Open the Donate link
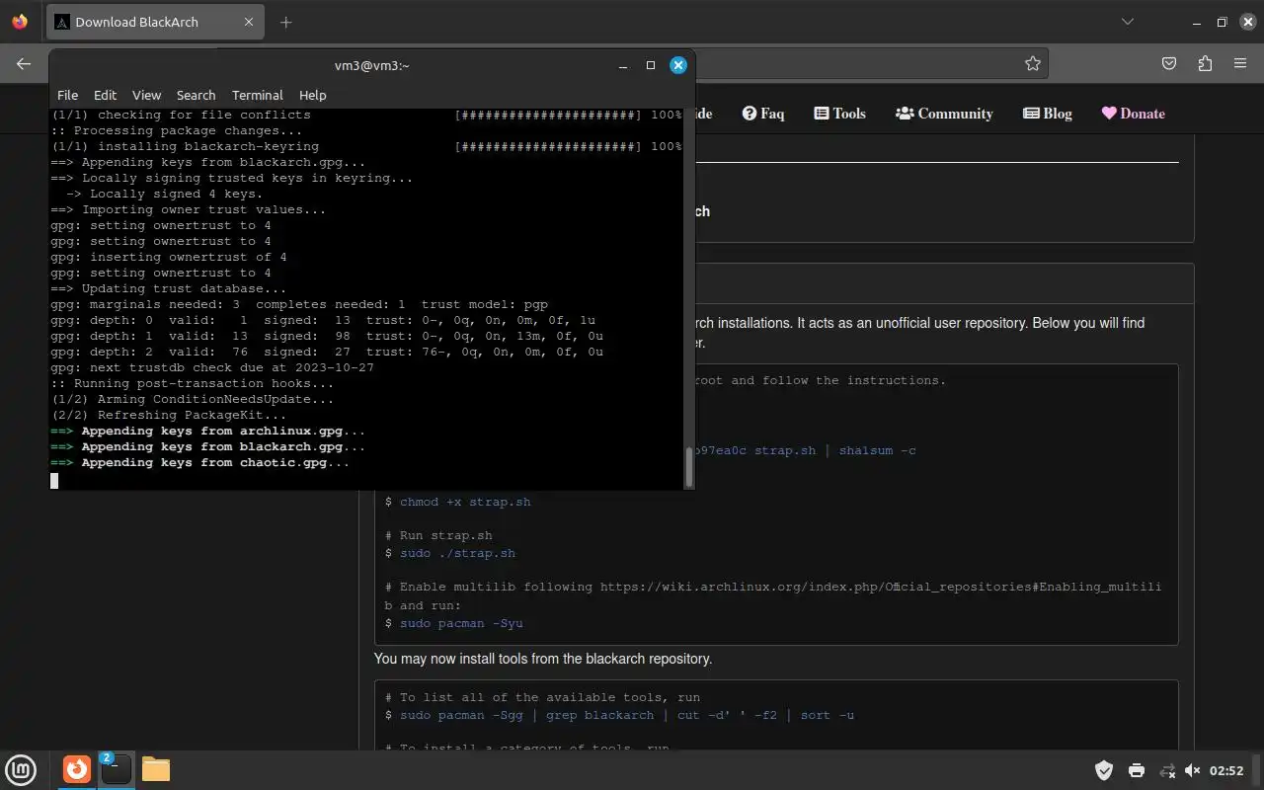1264x790 pixels. tap(1134, 114)
